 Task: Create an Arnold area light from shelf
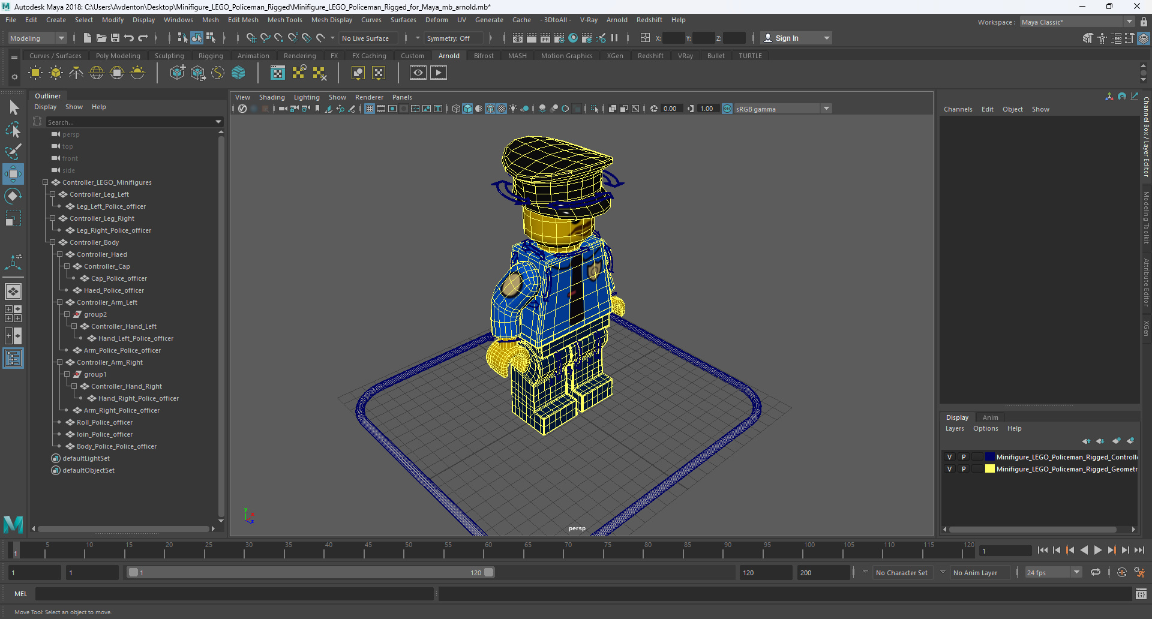(x=35, y=73)
